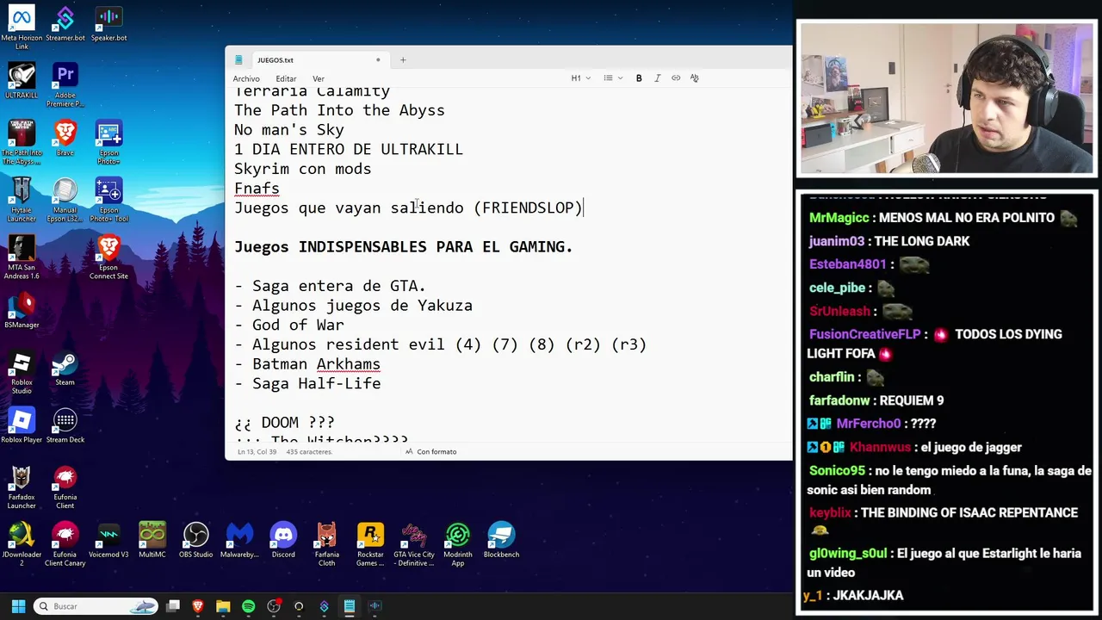Toggle bold formatting in Notepad toolbar
This screenshot has width=1102, height=620.
[639, 78]
